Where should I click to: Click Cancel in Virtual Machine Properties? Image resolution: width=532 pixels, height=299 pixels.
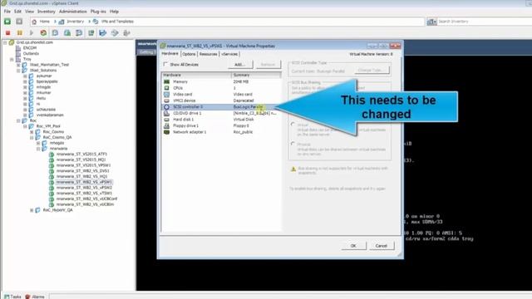382,246
